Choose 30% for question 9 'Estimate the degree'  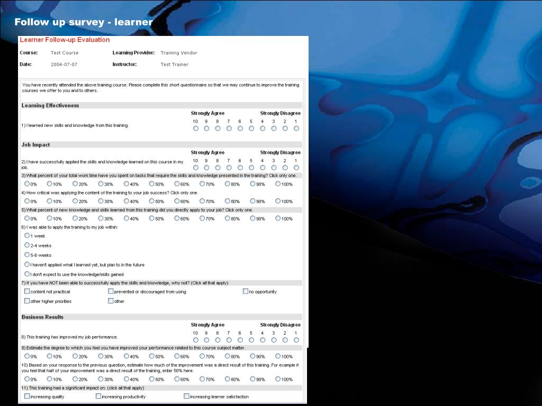[101, 356]
